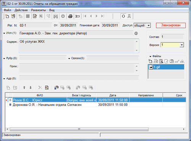Jump to the last record arrow
Screen dimensions: 191x141
coord(102,16)
